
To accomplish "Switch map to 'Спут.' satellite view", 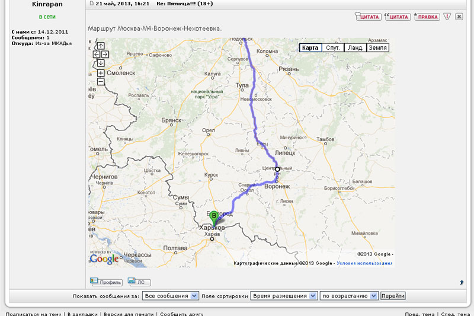I will tap(332, 47).
